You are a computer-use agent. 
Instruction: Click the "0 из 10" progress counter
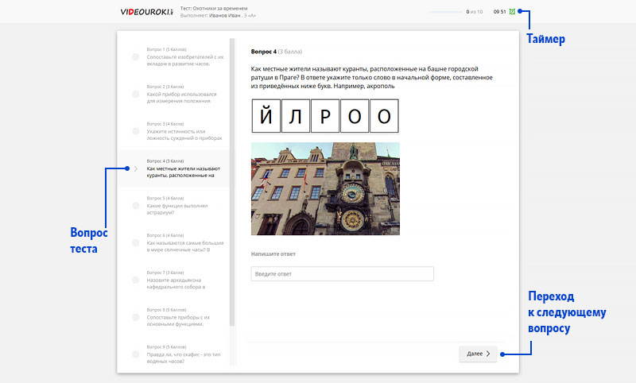tap(474, 12)
